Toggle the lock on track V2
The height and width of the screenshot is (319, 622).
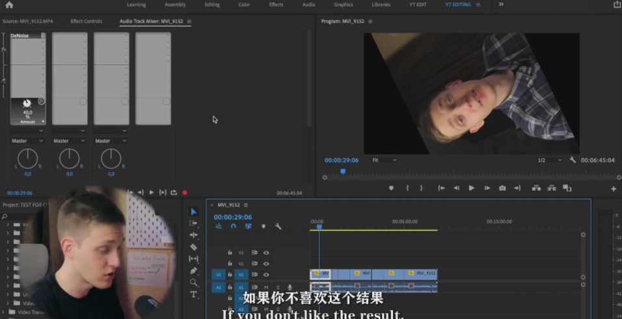(230, 264)
